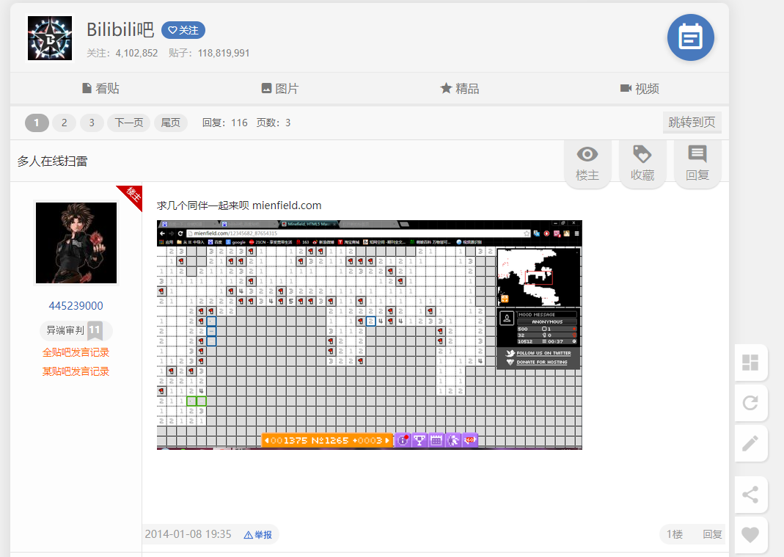Open the minesweeper screenshot image
This screenshot has height=557, width=784.
(370, 335)
